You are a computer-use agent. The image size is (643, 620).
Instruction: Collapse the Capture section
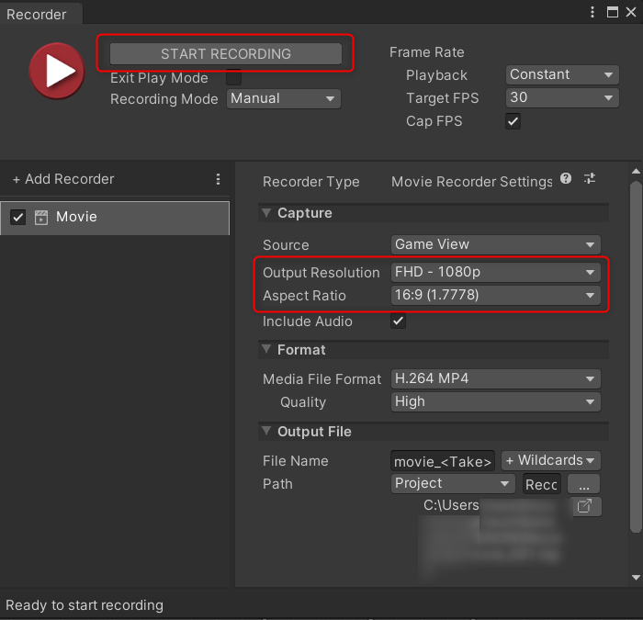coord(266,212)
